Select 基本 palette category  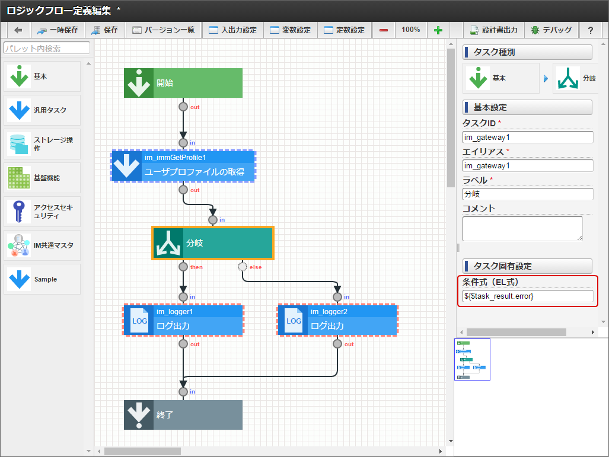point(42,76)
